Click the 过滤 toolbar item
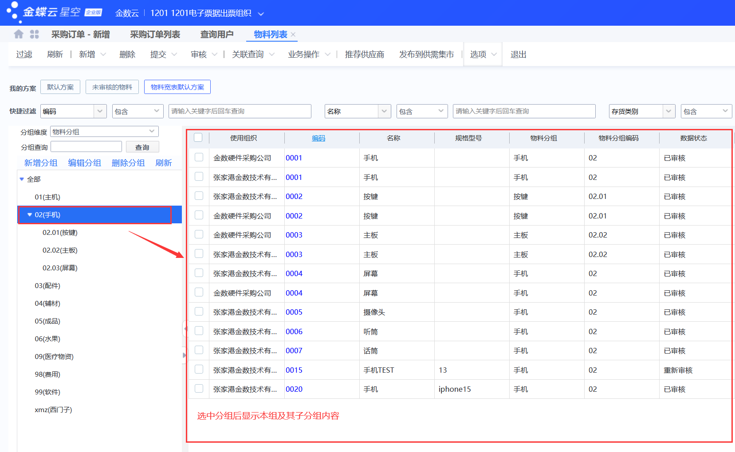This screenshot has width=735, height=452. [24, 55]
